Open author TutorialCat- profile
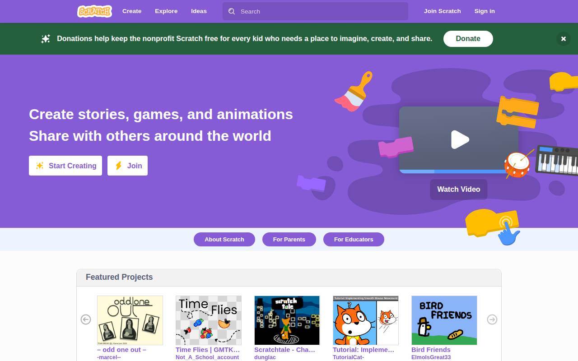The width and height of the screenshot is (578, 361). (348, 357)
